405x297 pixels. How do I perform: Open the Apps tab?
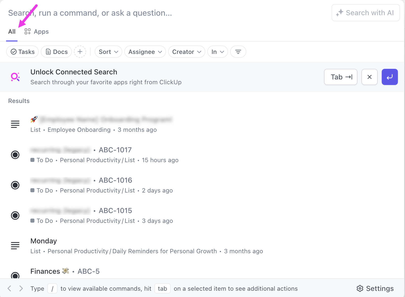click(x=36, y=32)
